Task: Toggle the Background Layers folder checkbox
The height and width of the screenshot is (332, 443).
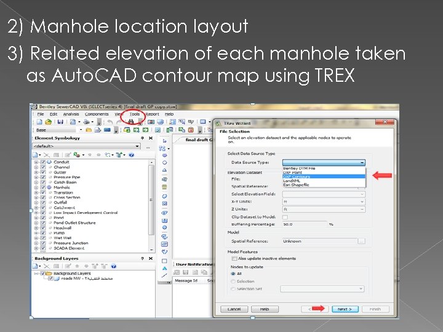Action: pos(43,273)
